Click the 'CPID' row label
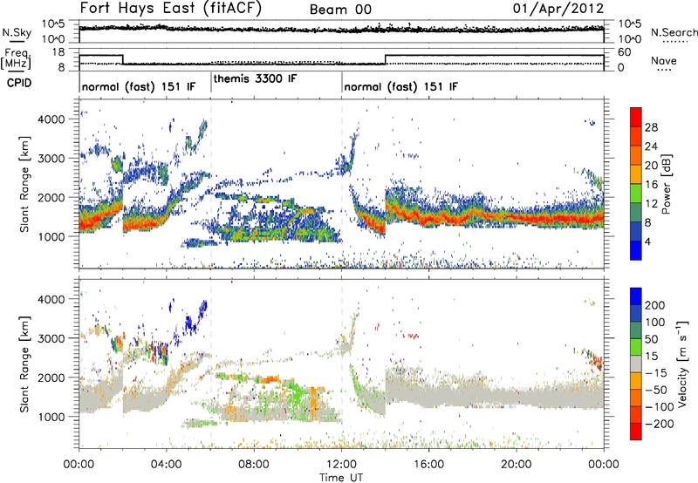698x483 pixels. coord(19,83)
